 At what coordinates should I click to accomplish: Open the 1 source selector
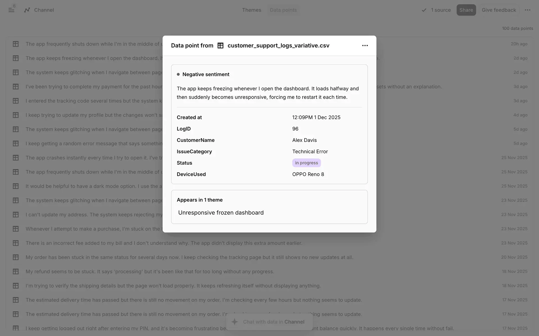[x=440, y=10]
